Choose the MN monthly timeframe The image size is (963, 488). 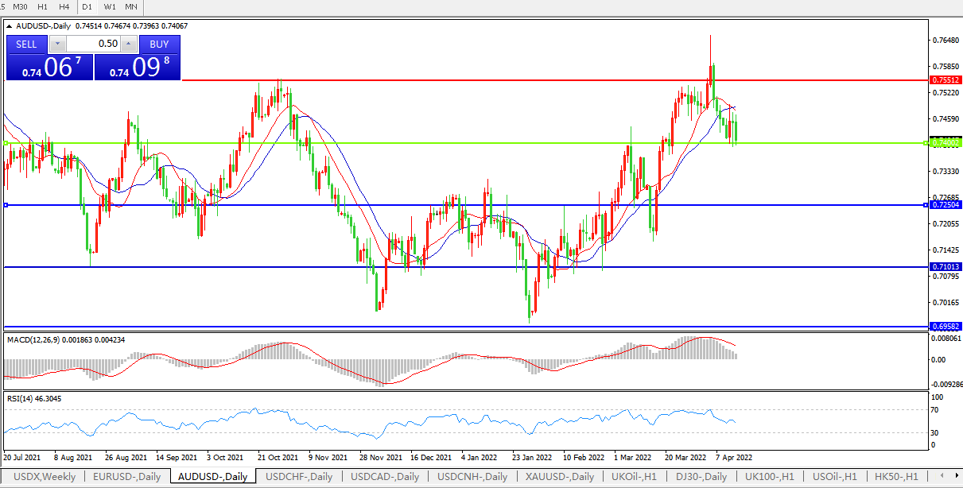tap(132, 6)
